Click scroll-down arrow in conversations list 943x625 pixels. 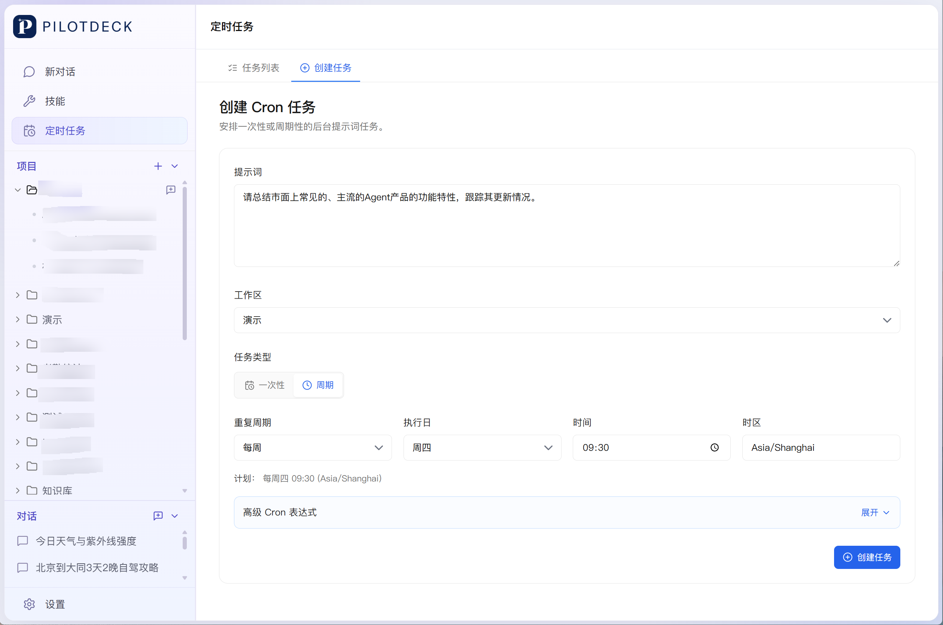[x=185, y=578]
